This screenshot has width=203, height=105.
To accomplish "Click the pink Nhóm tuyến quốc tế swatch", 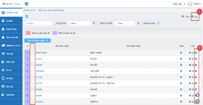I will click(28, 33).
